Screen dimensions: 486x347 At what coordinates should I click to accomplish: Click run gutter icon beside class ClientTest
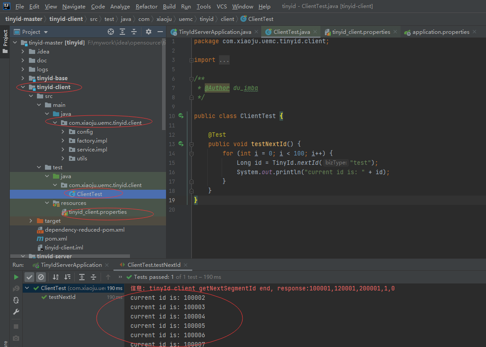[x=181, y=116]
